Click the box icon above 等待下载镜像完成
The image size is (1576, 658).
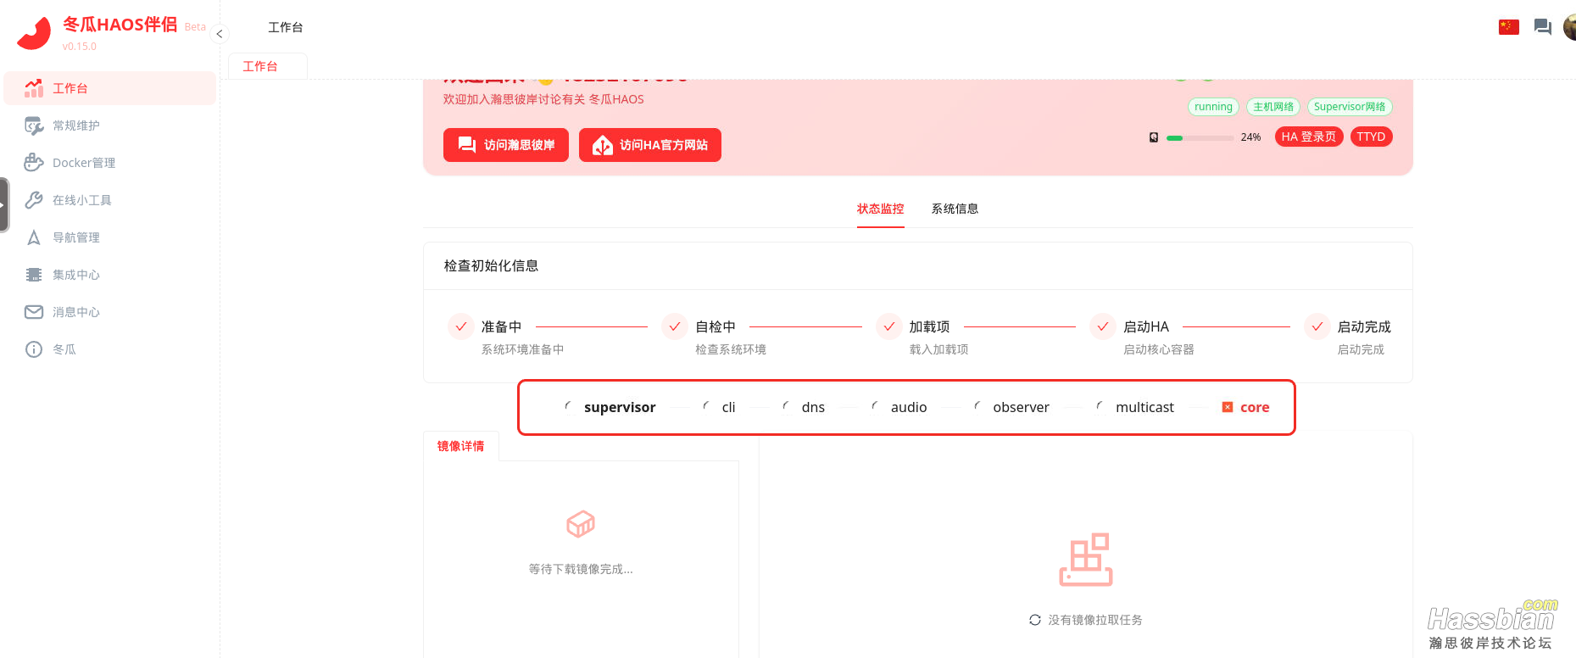581,524
